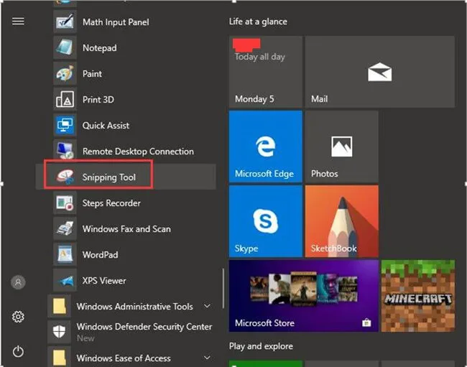Open Print 3D app
467x367 pixels.
coord(98,100)
